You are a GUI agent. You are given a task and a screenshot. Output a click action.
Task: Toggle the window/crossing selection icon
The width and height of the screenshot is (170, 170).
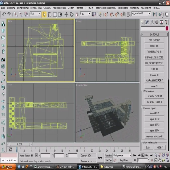pos(60,15)
